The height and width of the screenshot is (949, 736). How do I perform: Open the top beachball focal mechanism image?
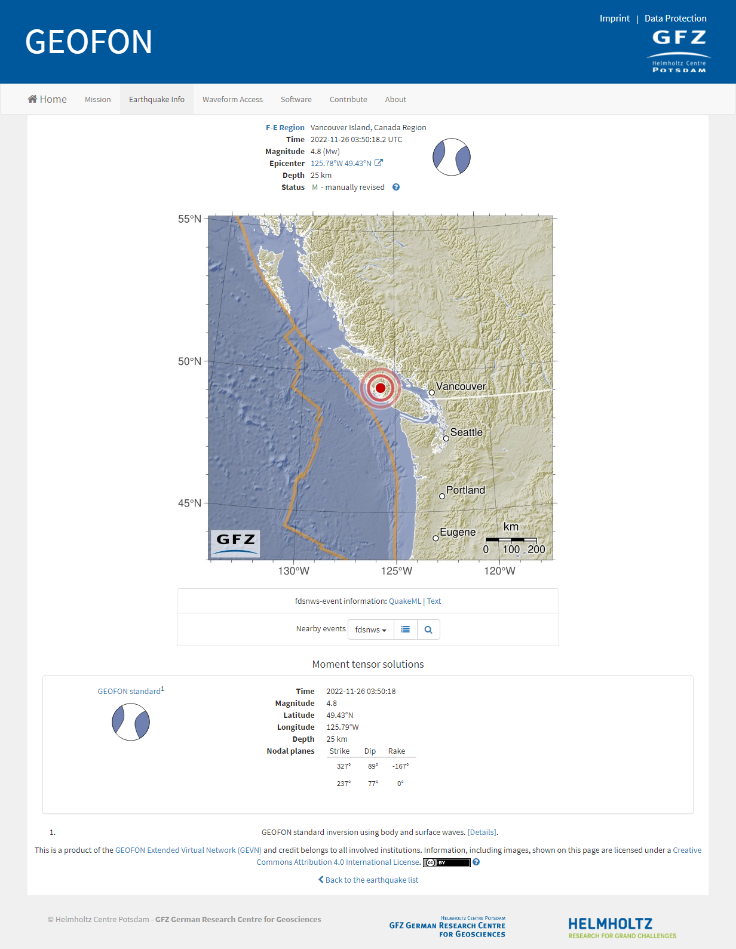click(x=452, y=157)
